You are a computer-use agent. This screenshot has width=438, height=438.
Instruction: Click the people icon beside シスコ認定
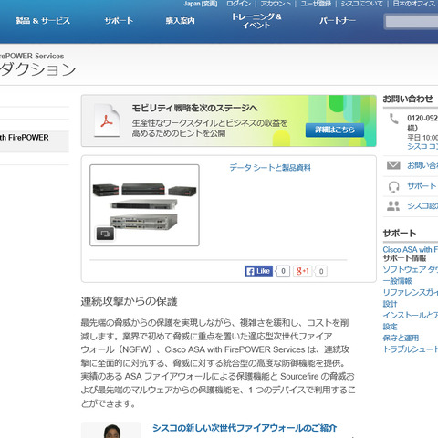coord(393,206)
